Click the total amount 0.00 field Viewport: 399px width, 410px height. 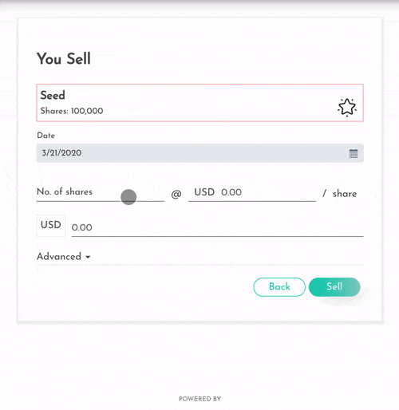(x=217, y=227)
